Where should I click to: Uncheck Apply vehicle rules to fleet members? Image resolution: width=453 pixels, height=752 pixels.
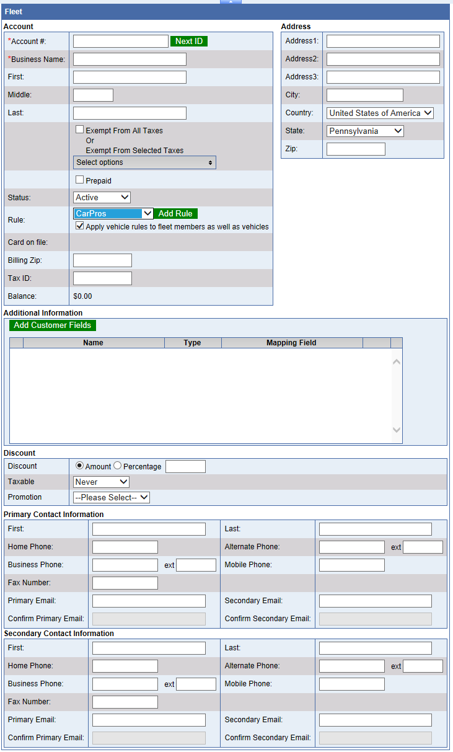pyautogui.click(x=79, y=226)
